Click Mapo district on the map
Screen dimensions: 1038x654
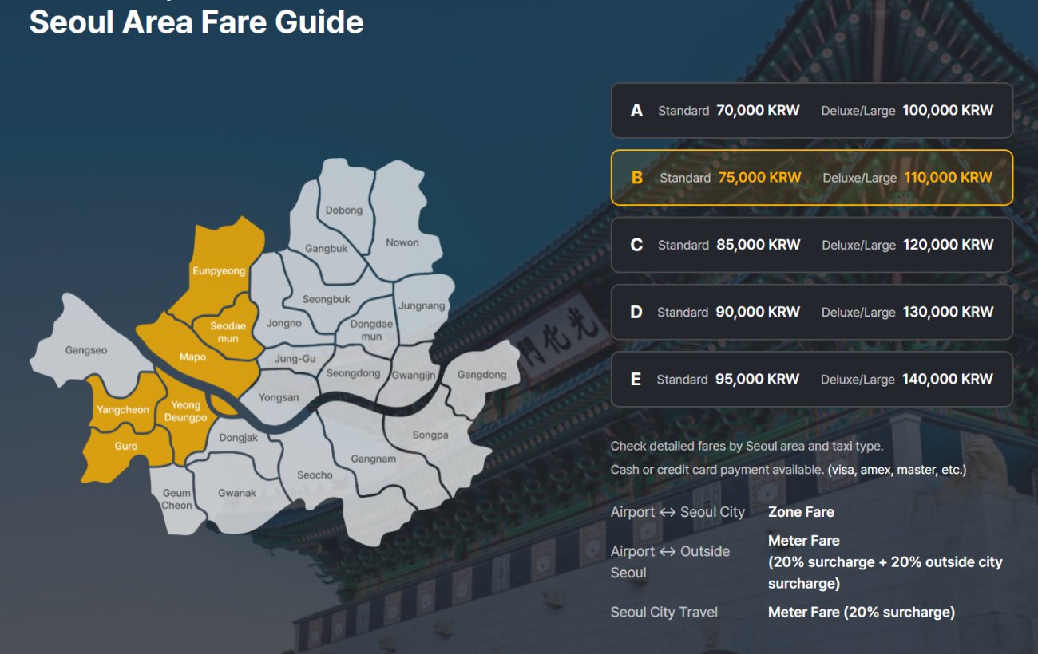192,357
